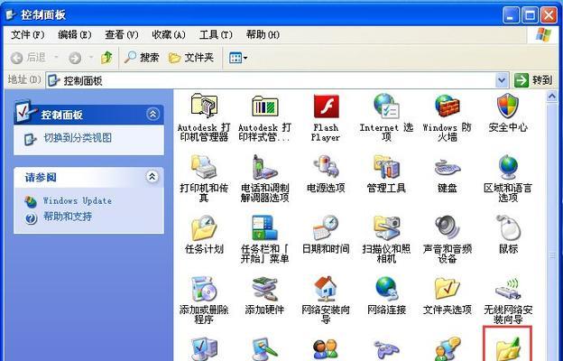Open the 帮助(H) help menu

[x=263, y=35]
